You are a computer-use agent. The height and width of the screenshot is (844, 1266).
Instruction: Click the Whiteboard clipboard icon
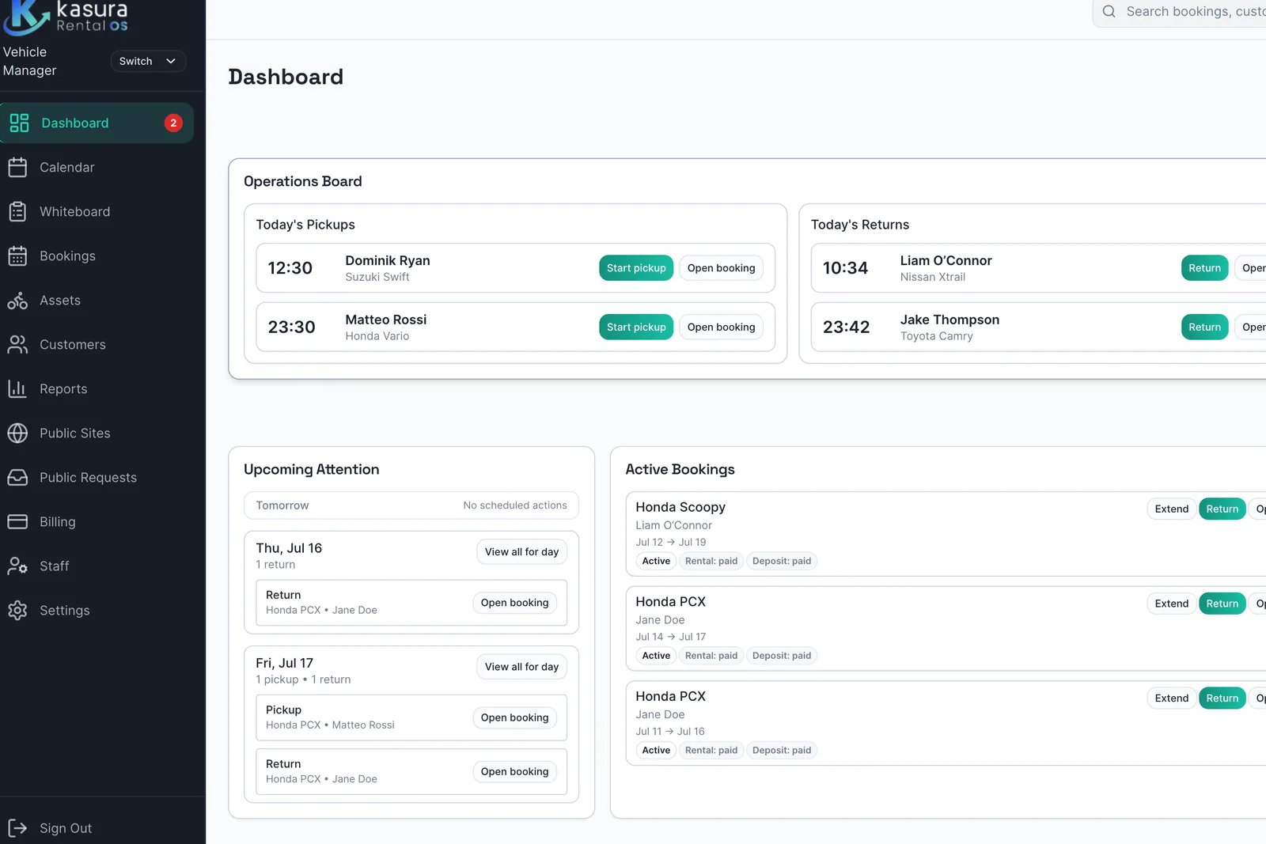(17, 211)
